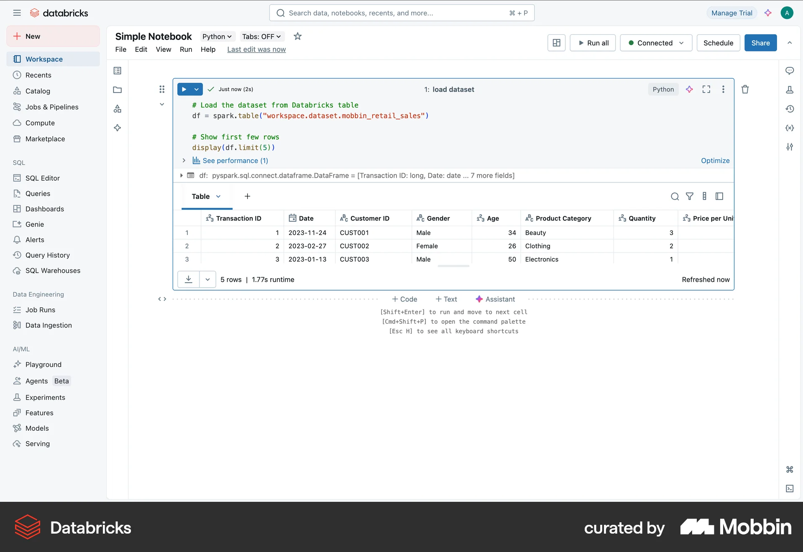The width and height of the screenshot is (803, 552).
Task: Toggle split view layout icon near Run all
Action: coord(556,43)
